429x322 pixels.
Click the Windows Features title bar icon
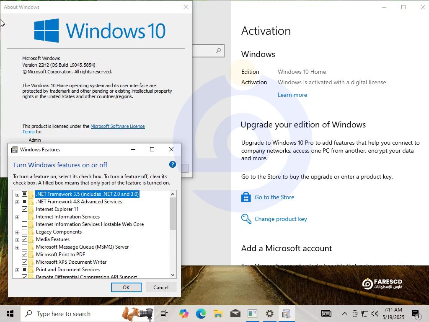tap(14, 150)
